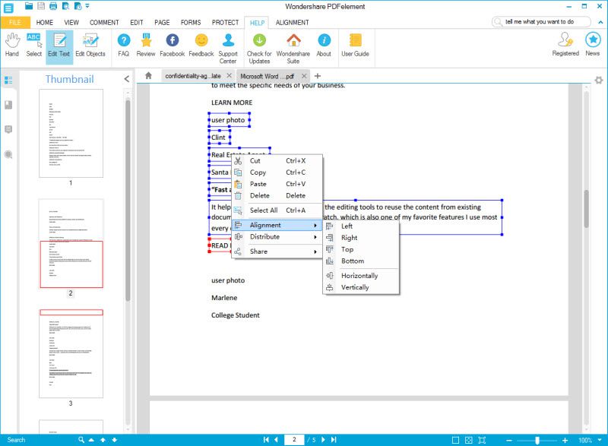Open the quick access toolbar dropdown arrow
The height and width of the screenshot is (446, 608).
(x=87, y=6)
